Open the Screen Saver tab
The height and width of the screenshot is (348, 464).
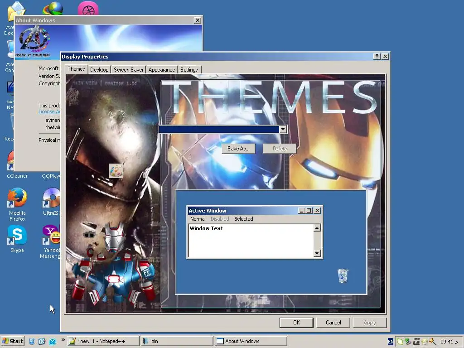128,69
